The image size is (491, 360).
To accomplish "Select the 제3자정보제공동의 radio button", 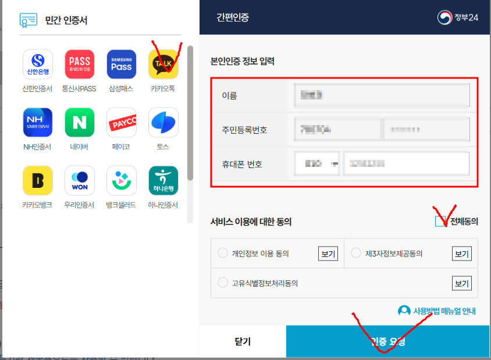I will (x=356, y=252).
